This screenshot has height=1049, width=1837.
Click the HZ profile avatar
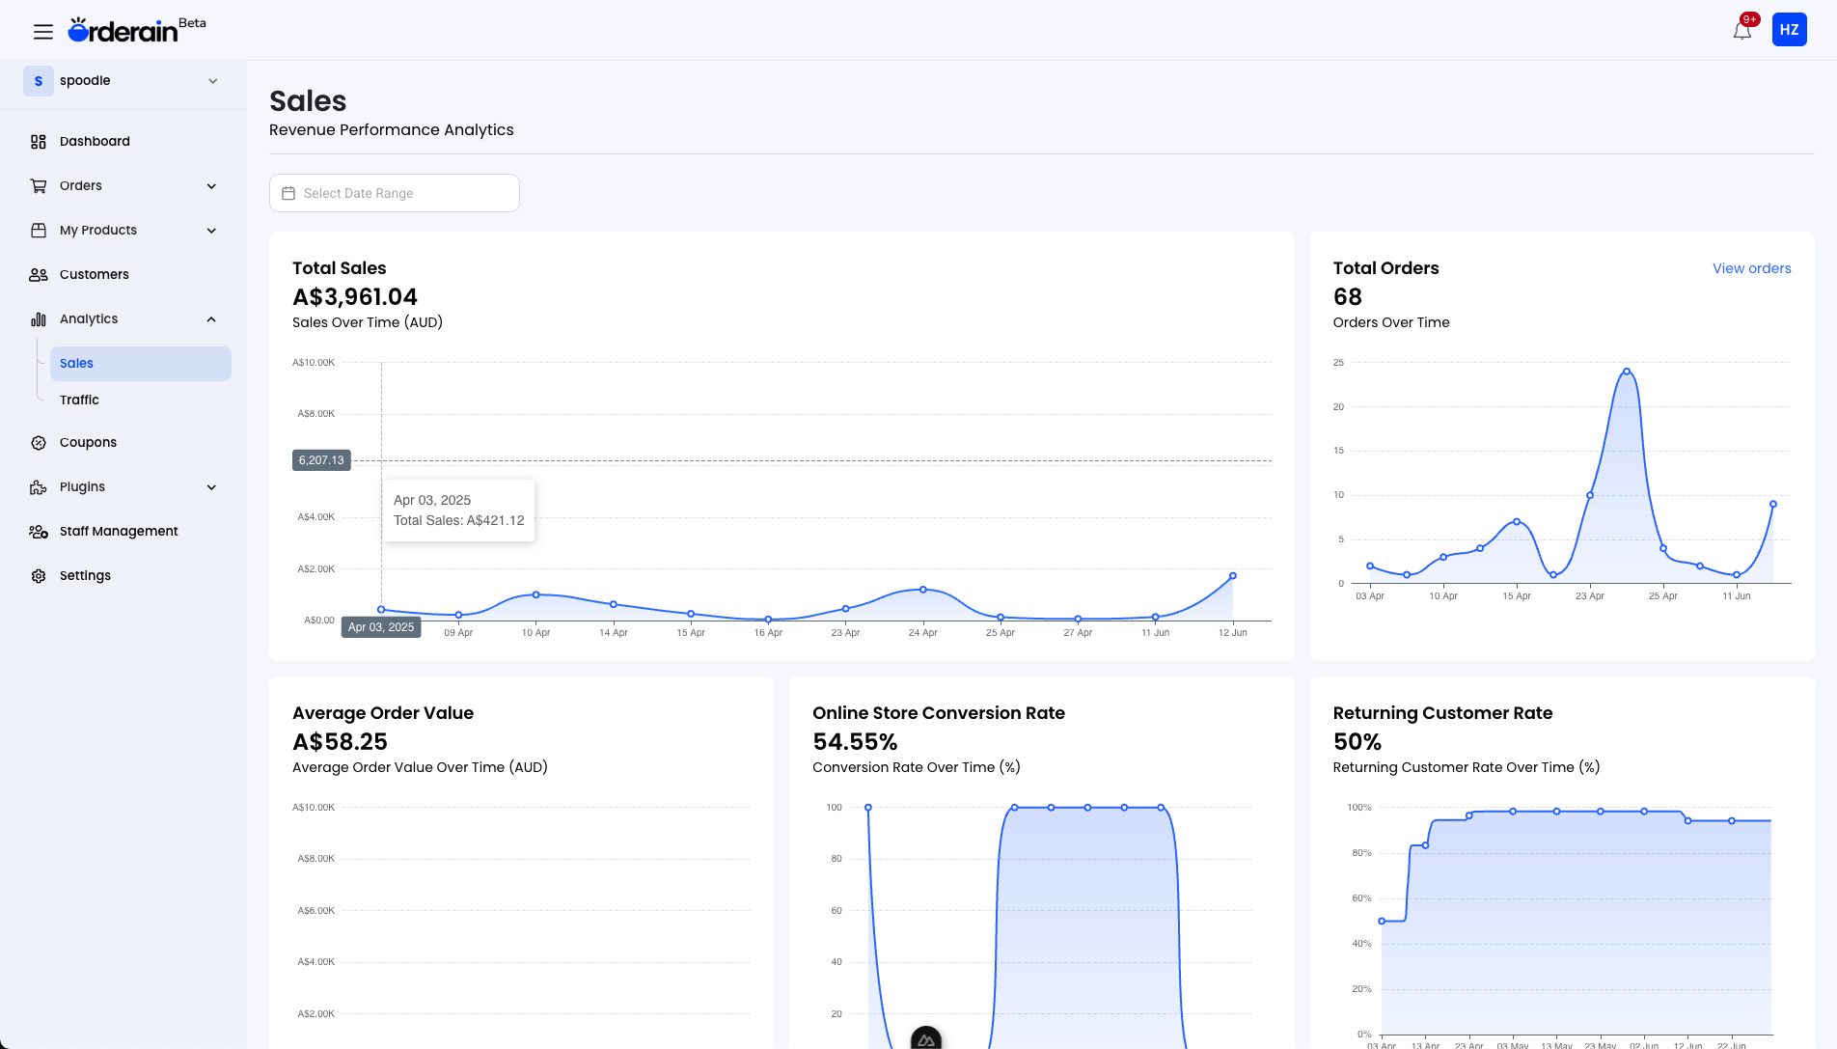coord(1789,29)
